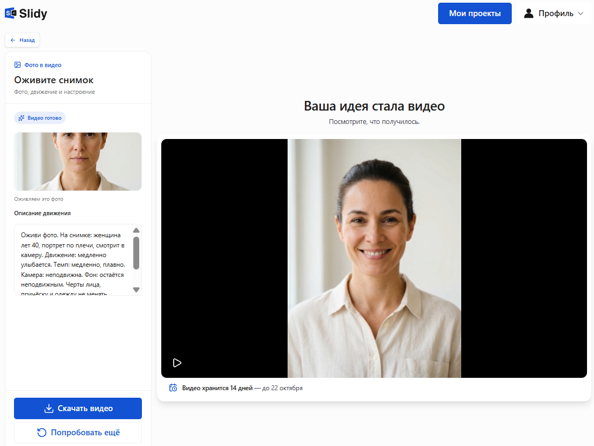Click the download arrow icon in Скачать видео
The width and height of the screenshot is (594, 446).
49,408
